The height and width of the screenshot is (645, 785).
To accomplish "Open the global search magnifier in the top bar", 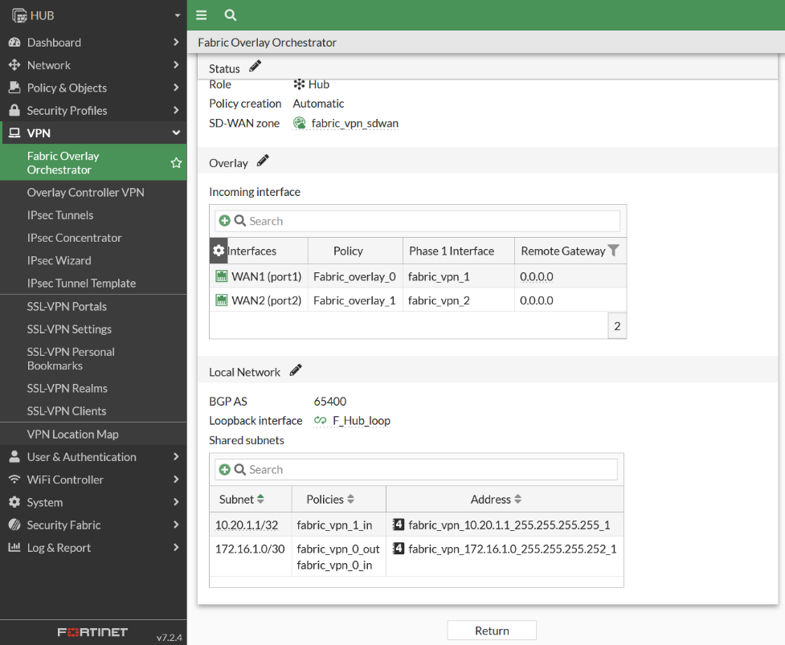I will [x=230, y=14].
